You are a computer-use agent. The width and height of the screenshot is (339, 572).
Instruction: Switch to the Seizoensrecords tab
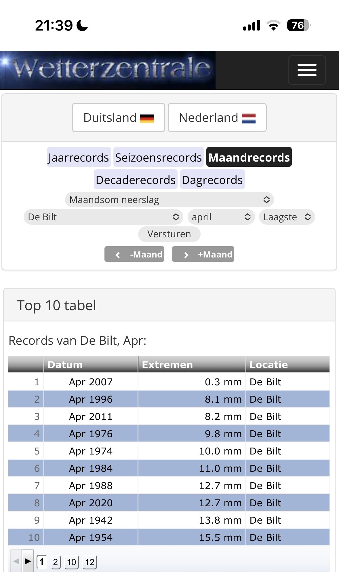pyautogui.click(x=159, y=157)
